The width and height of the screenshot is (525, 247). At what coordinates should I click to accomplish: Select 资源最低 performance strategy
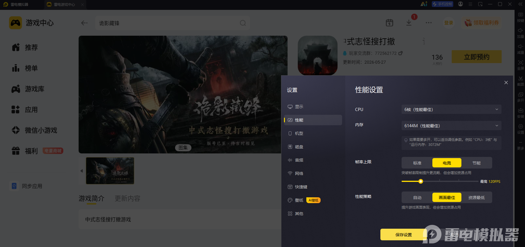coord(477,198)
